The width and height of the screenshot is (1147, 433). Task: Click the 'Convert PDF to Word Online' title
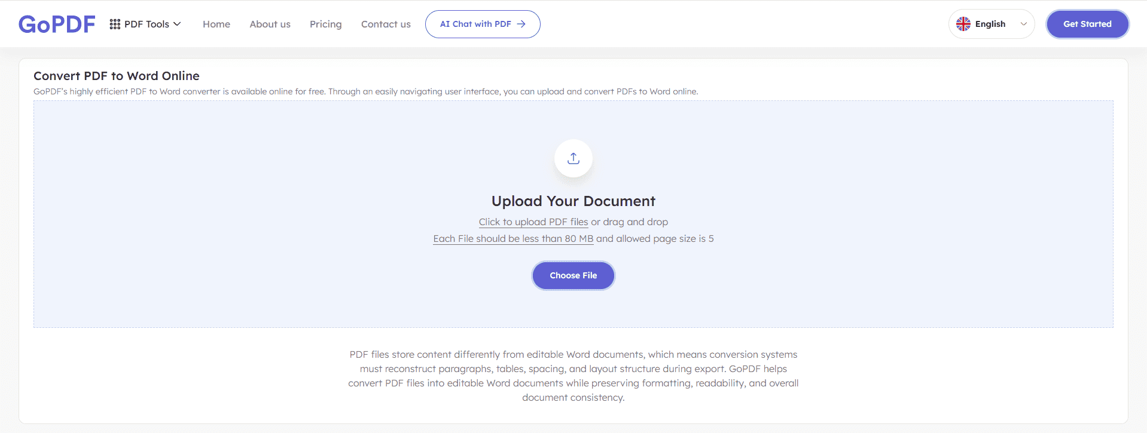pos(117,76)
